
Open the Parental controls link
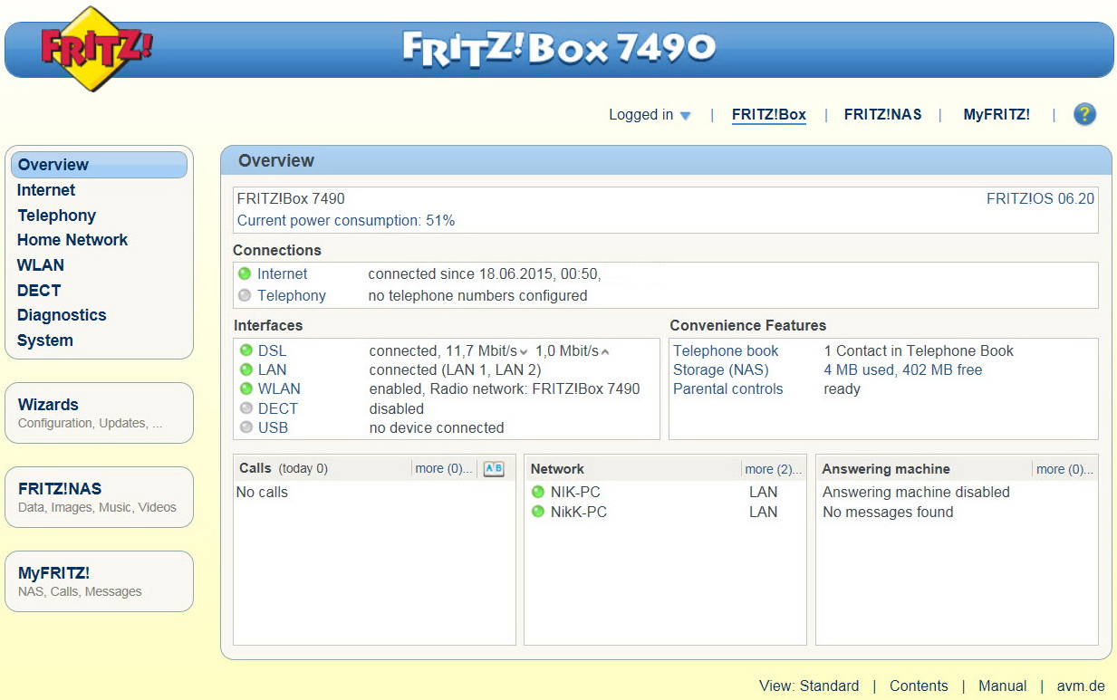tap(728, 388)
